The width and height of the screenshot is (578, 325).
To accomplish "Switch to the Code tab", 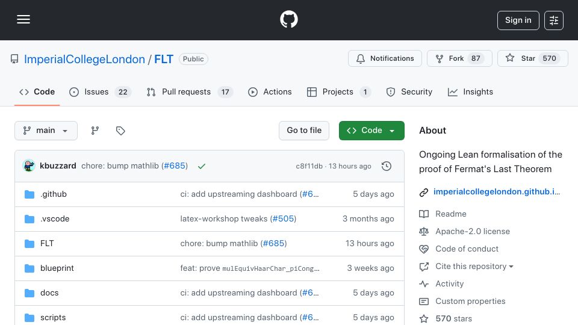I will [x=37, y=91].
